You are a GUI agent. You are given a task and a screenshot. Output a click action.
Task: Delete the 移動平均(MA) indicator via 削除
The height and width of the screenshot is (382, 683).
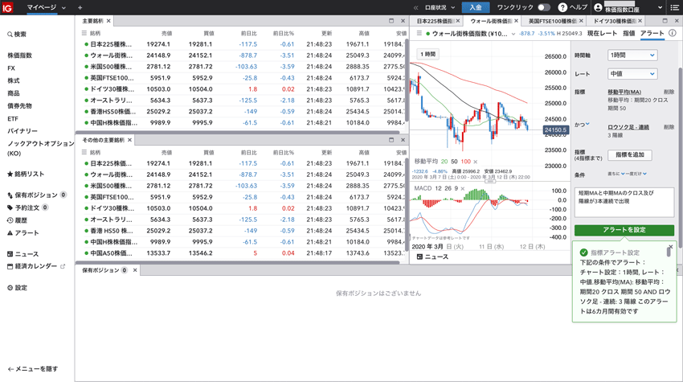point(669,92)
